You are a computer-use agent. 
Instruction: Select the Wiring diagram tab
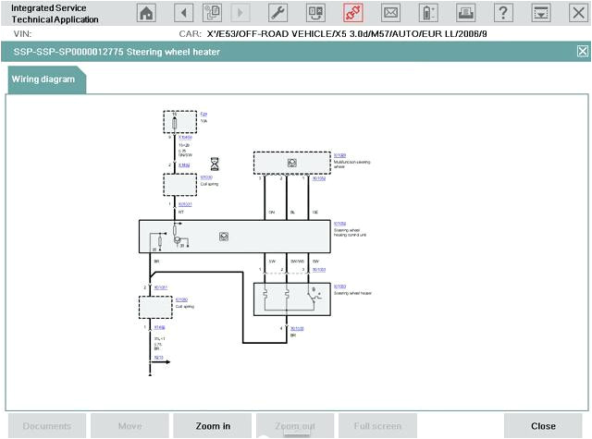[45, 79]
